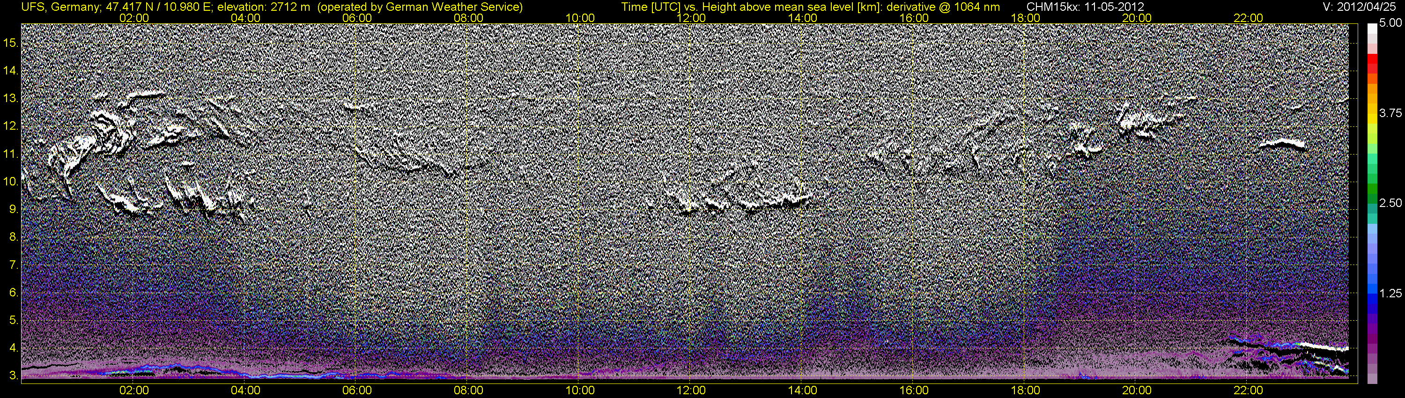Click the 5 km height axis label
The image size is (1405, 398).
point(13,321)
